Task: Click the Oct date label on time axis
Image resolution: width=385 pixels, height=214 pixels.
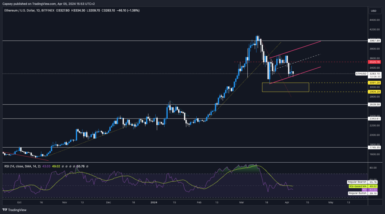Action: pyautogui.click(x=19, y=202)
